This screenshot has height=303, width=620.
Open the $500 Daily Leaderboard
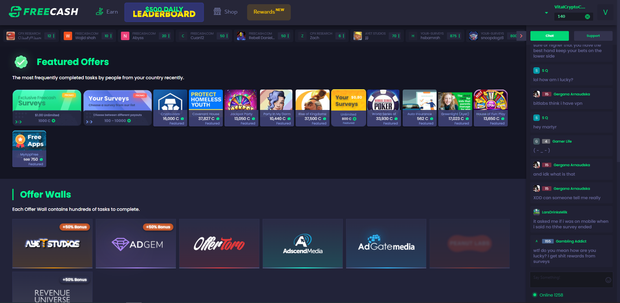pyautogui.click(x=164, y=12)
